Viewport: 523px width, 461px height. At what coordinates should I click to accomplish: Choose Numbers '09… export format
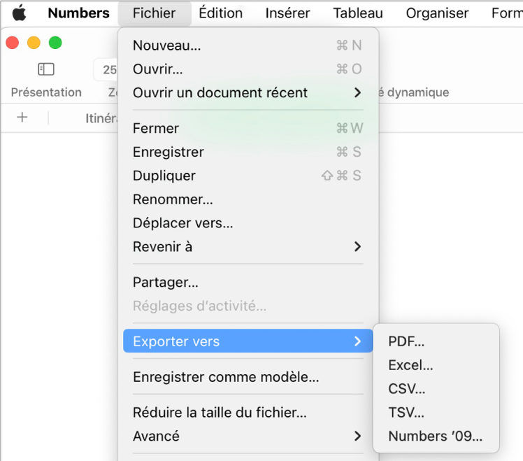435,437
